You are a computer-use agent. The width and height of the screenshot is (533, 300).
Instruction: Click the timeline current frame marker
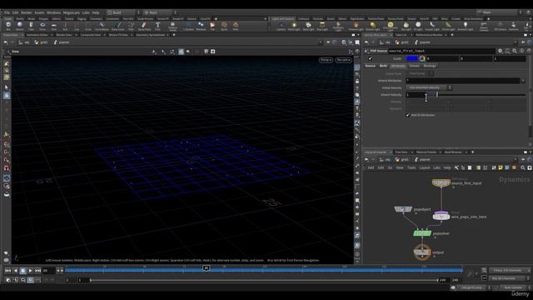[206, 268]
